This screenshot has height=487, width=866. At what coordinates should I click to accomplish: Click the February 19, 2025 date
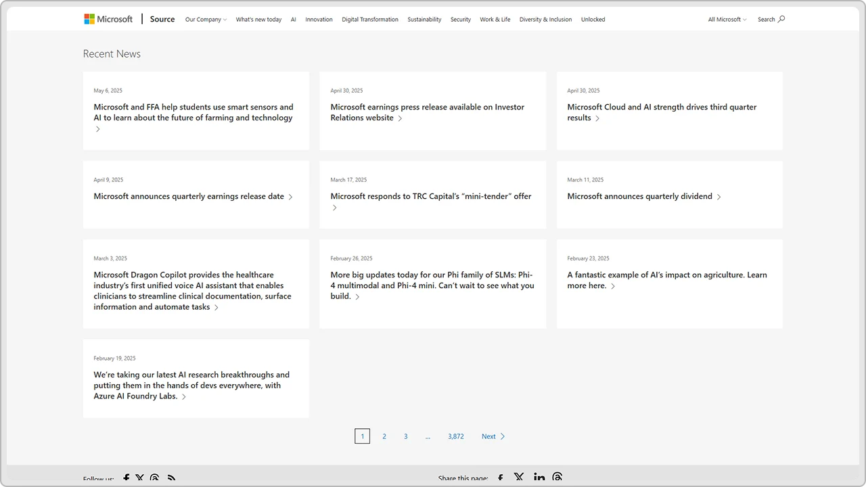pyautogui.click(x=114, y=358)
